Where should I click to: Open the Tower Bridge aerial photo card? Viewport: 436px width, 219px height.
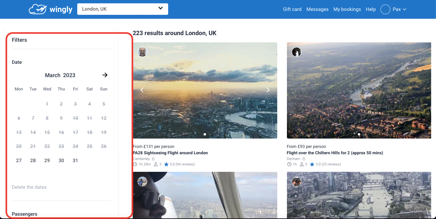359,195
